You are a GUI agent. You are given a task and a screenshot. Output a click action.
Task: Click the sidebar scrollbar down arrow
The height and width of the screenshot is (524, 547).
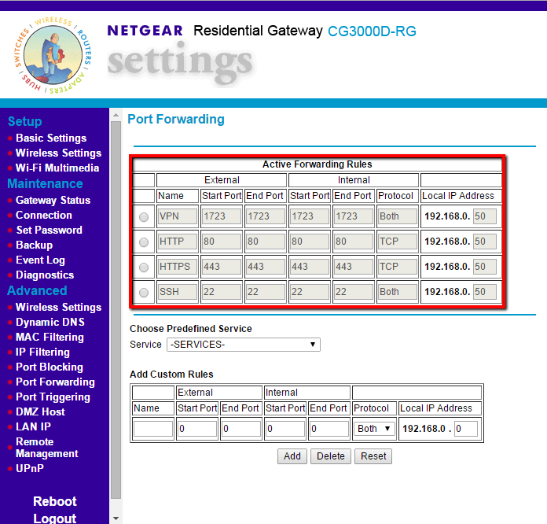[116, 518]
